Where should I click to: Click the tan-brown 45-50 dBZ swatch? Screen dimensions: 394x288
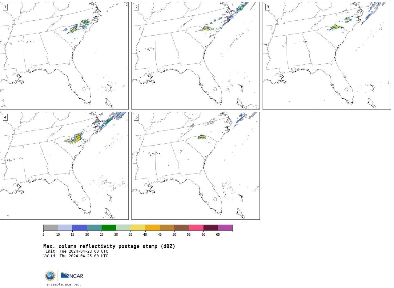[167, 228]
